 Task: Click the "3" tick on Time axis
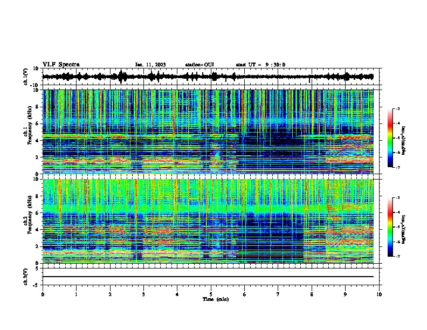pyautogui.click(x=143, y=294)
